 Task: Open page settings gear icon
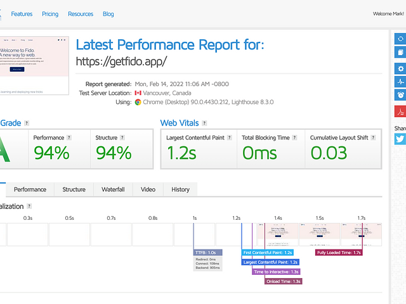point(400,68)
